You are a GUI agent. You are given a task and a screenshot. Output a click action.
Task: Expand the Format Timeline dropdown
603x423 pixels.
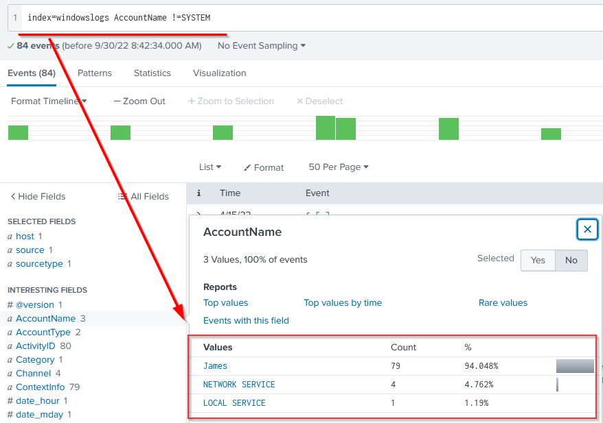click(49, 101)
